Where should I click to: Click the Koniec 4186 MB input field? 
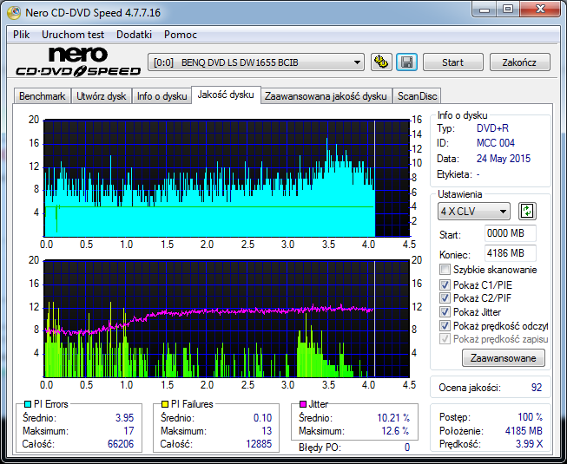[510, 253]
